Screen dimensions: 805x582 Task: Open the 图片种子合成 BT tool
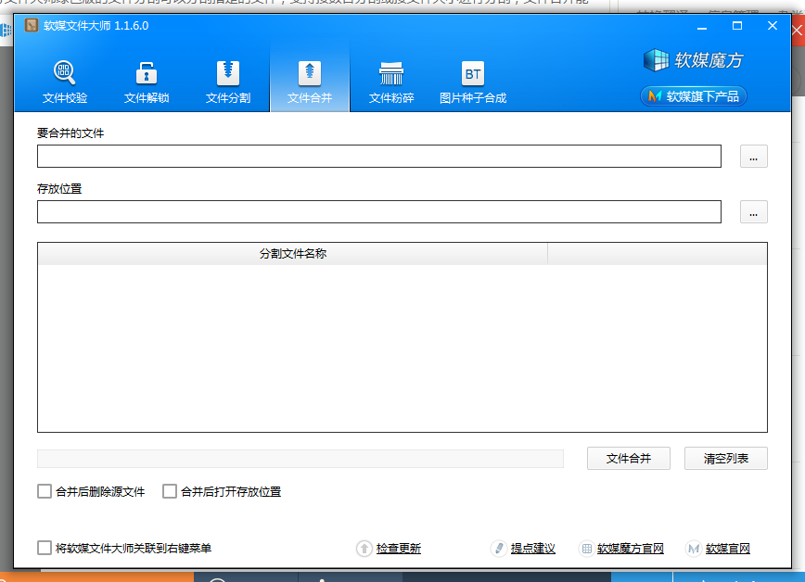pyautogui.click(x=473, y=82)
